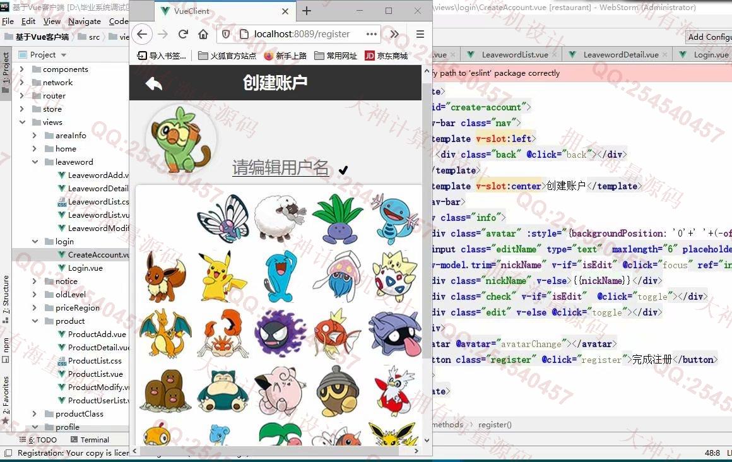Expand the store folder
Viewport: 732px width, 462px height.
[22, 109]
